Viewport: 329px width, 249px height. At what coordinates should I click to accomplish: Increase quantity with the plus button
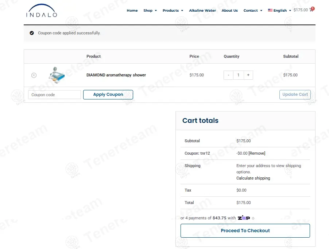point(248,75)
